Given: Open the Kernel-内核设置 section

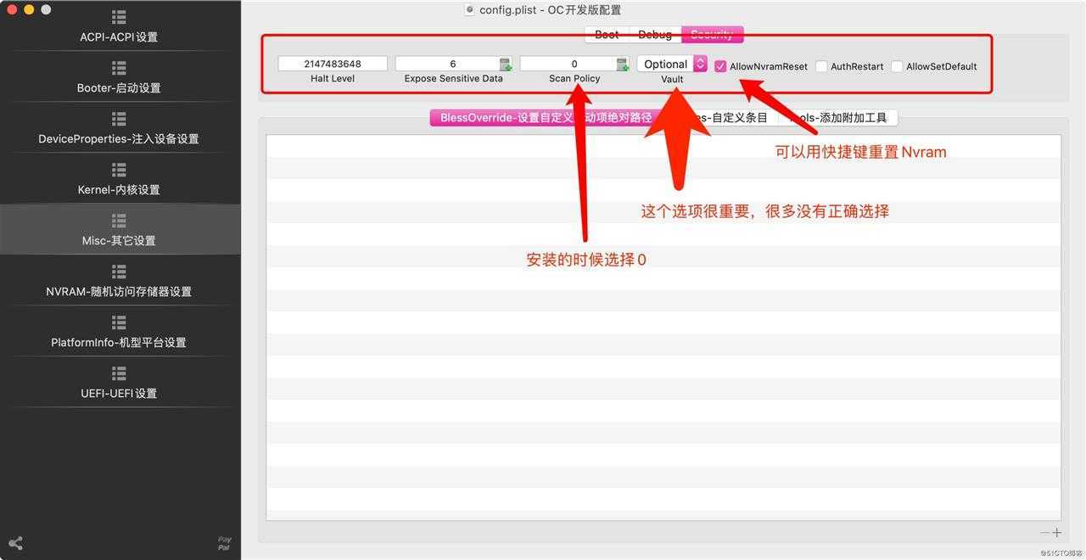Looking at the screenshot, I should (119, 180).
